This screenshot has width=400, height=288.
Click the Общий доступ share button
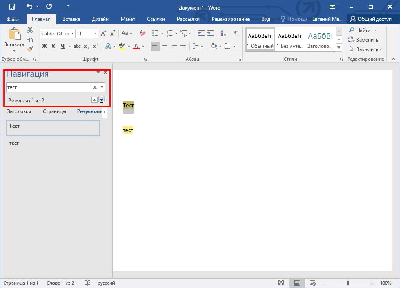click(371, 19)
